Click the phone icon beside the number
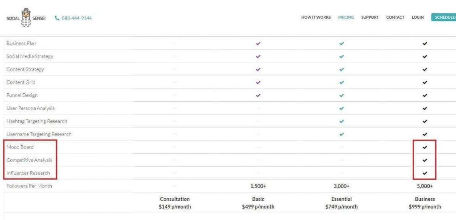Screen dimensions: 456x220 pyautogui.click(x=57, y=18)
